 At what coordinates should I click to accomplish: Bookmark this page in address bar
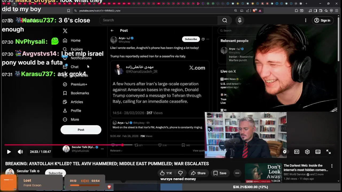point(69,11)
